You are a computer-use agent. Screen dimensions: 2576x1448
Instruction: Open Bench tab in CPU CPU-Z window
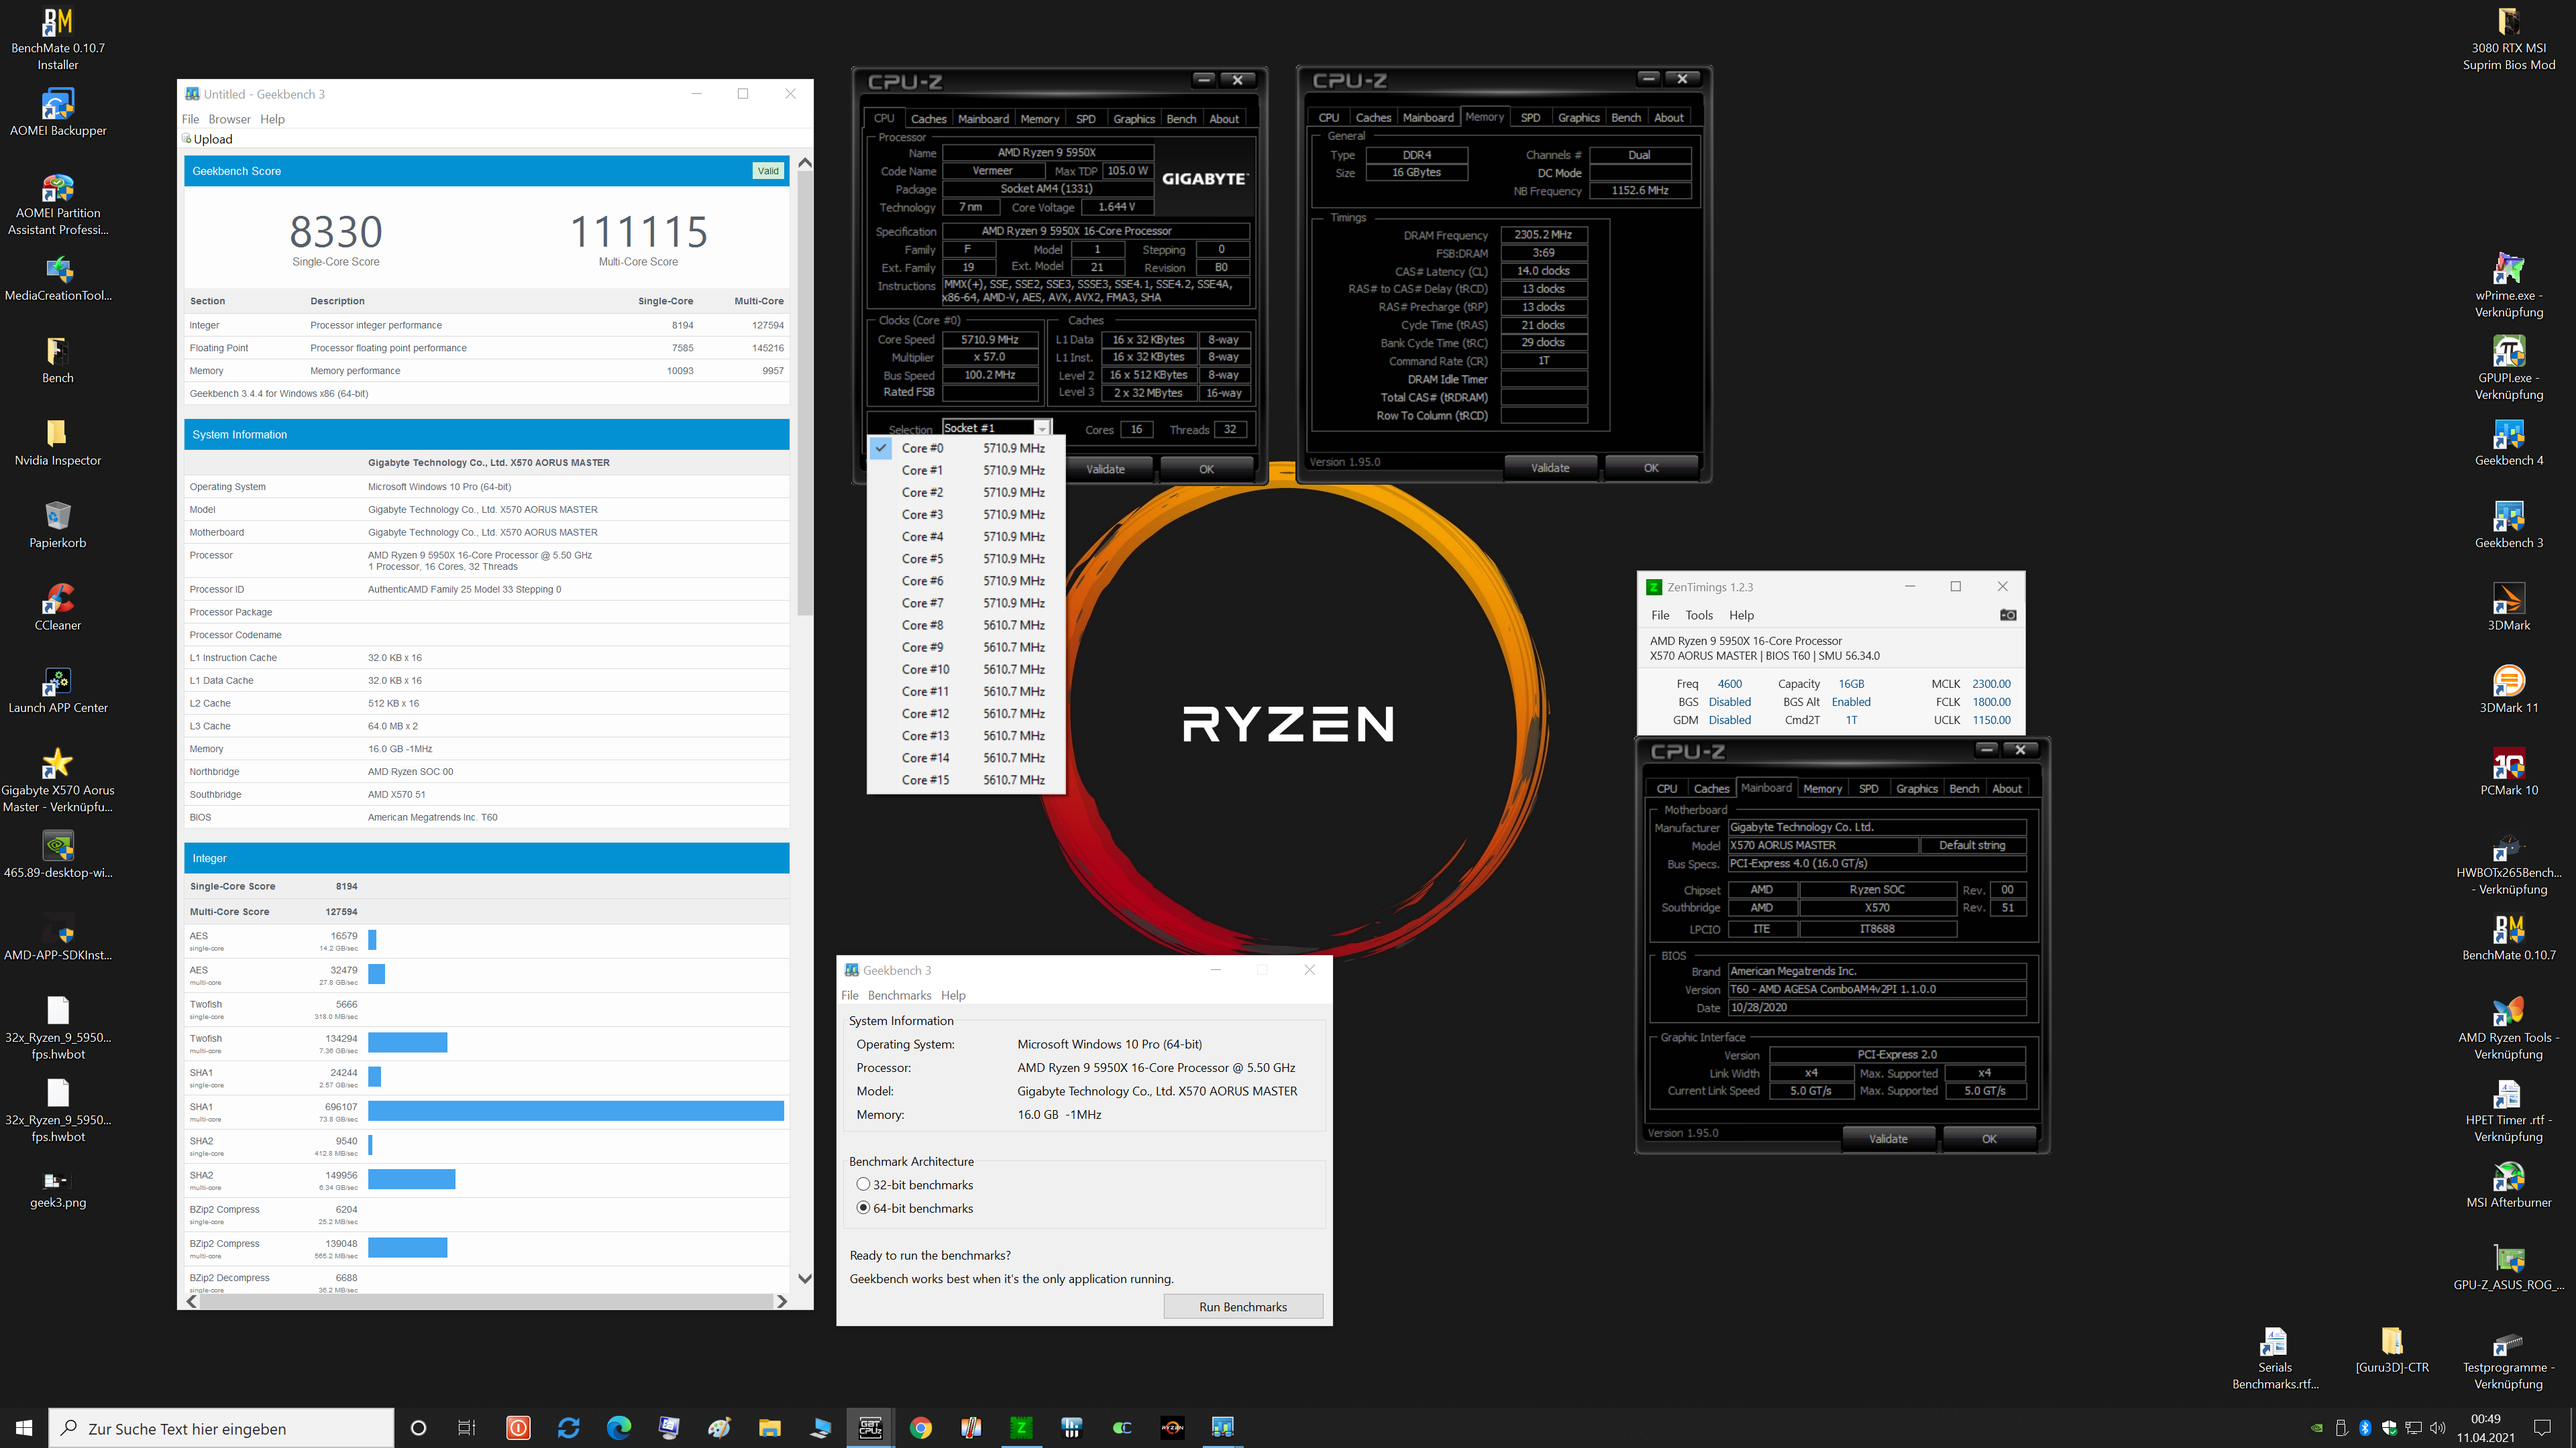pyautogui.click(x=1181, y=118)
